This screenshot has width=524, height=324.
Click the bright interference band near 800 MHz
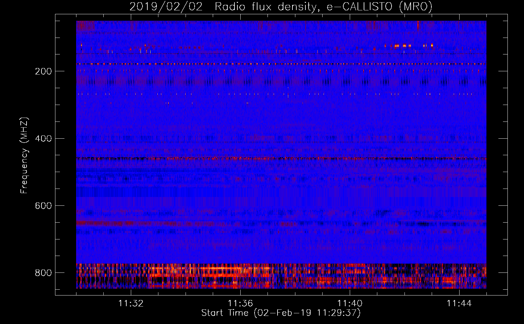[x=281, y=276]
